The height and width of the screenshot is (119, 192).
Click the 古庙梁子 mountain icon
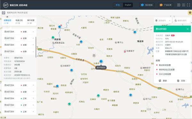tap(61, 66)
